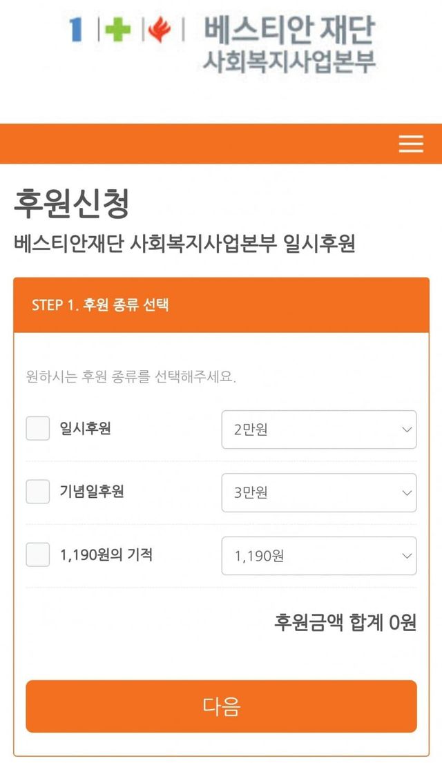Enable the 기념일후원 checkbox
This screenshot has height=763, width=442.
[x=38, y=492]
